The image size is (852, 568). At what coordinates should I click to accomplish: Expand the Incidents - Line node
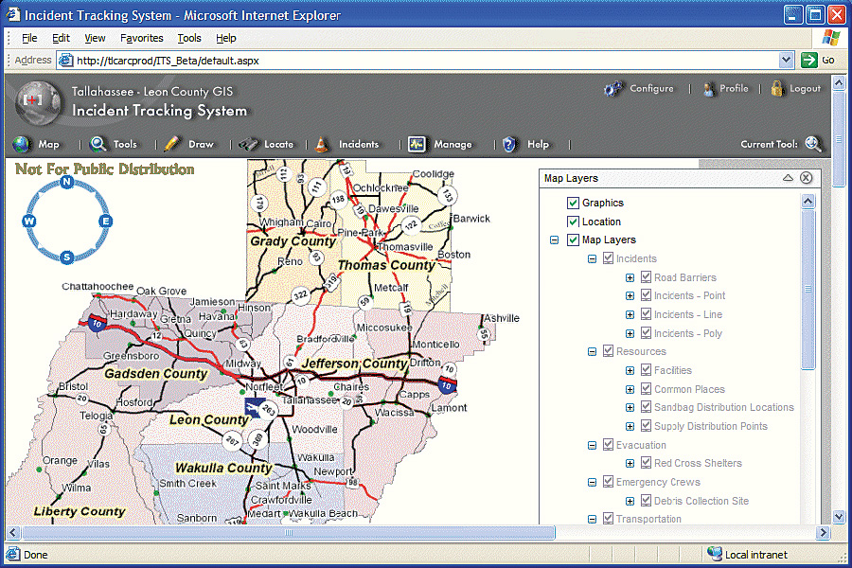tap(630, 314)
